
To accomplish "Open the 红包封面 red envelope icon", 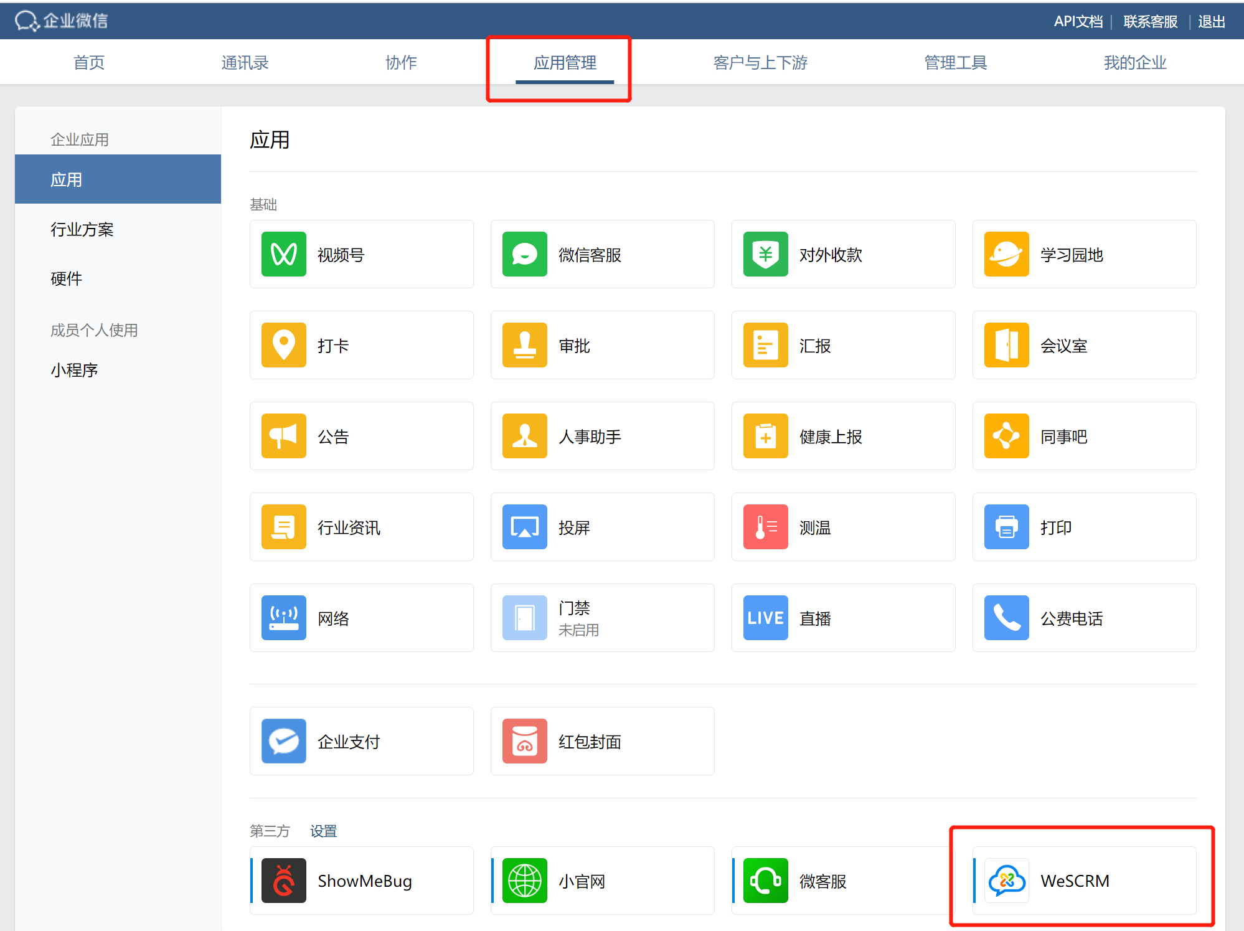I will tap(525, 741).
